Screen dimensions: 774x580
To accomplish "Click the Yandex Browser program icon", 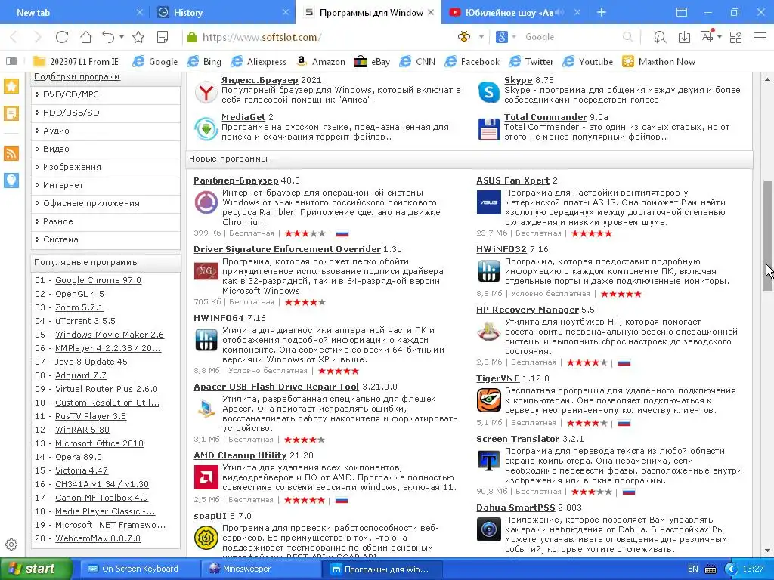I will point(206,93).
